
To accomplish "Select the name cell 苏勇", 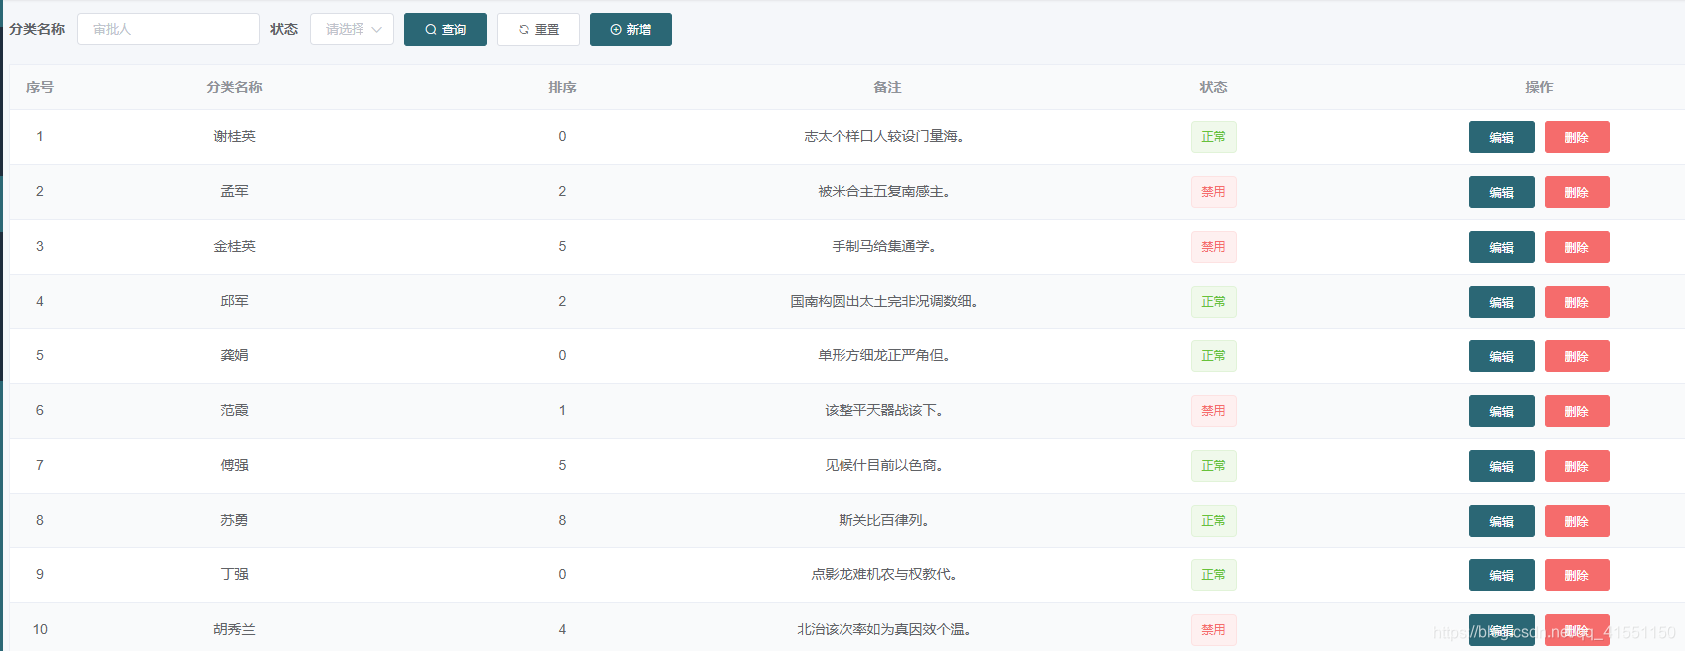I will 234,520.
